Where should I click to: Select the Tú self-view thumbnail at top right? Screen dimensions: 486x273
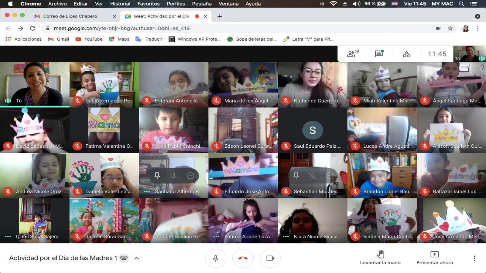(470, 54)
